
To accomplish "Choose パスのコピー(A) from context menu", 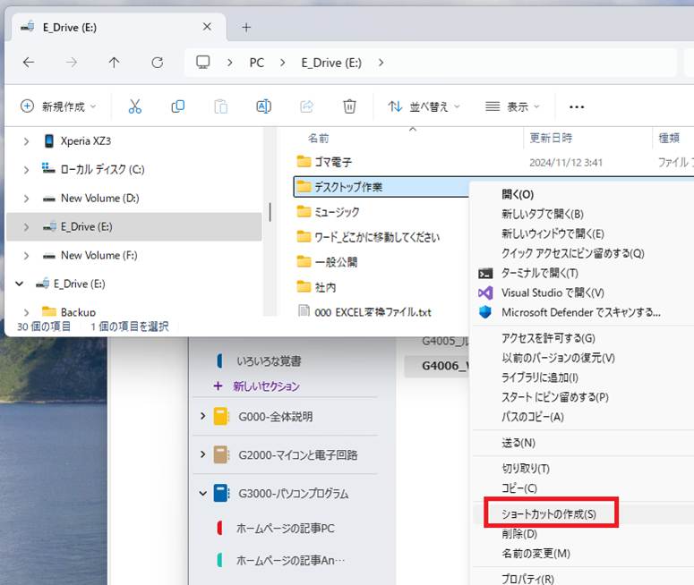I will tap(532, 417).
